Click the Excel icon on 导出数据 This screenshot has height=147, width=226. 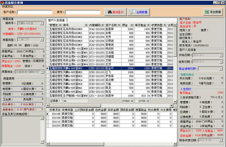tap(207, 12)
